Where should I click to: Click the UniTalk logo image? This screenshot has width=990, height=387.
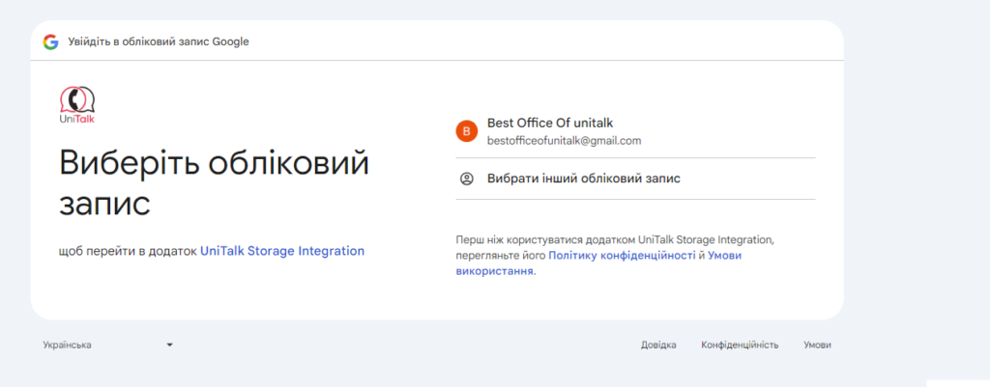(x=77, y=104)
